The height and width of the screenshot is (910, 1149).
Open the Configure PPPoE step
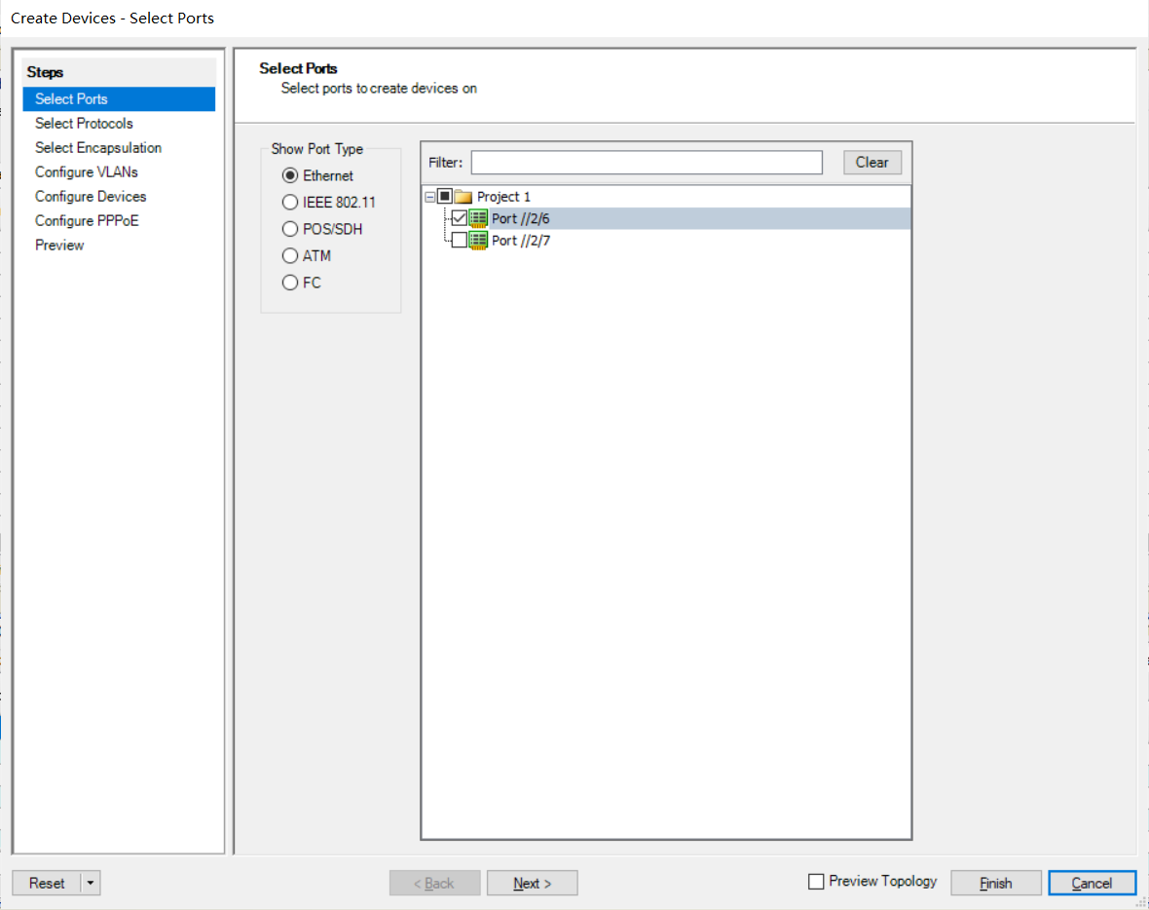point(87,221)
